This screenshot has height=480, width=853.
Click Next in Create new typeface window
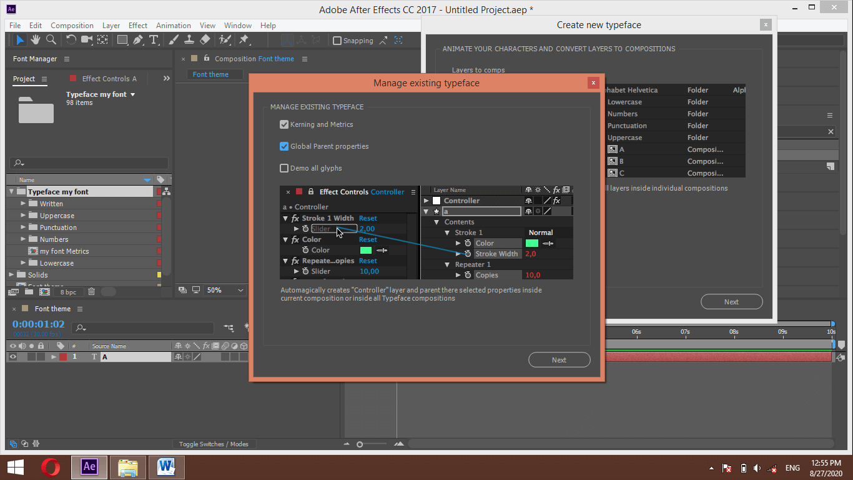tap(731, 302)
